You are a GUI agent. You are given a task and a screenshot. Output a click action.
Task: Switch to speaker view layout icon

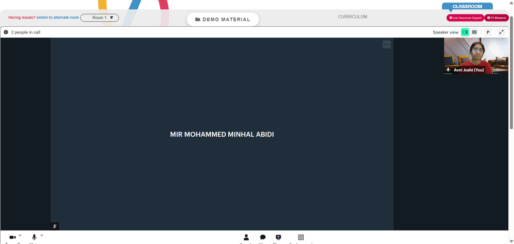pos(465,32)
